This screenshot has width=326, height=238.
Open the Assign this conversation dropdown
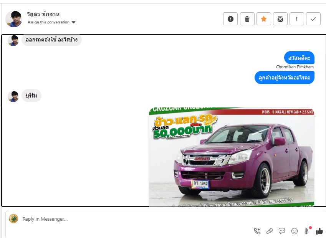point(51,22)
